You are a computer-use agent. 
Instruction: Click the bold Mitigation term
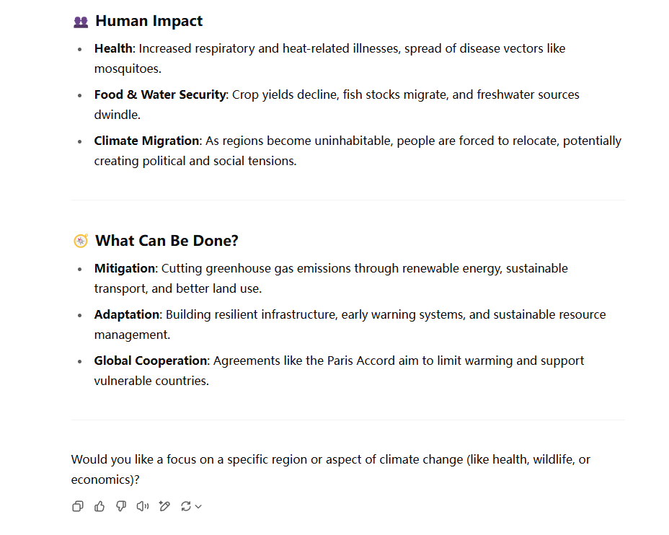(x=125, y=268)
